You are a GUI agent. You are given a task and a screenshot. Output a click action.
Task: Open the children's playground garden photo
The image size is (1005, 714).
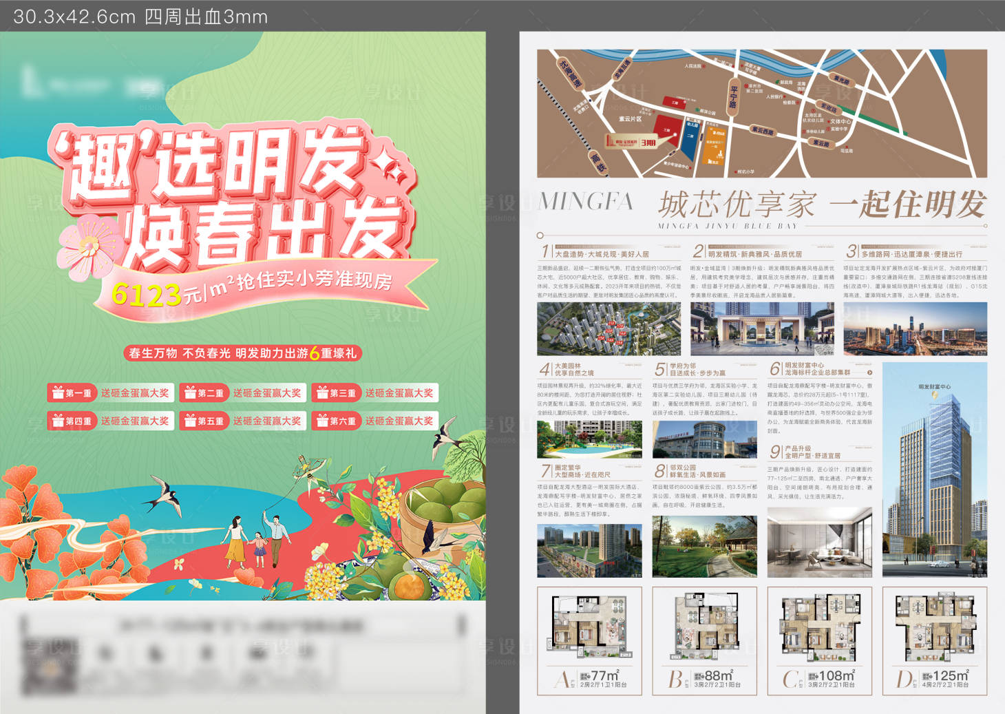coord(589,439)
